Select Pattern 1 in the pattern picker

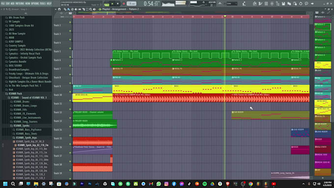click(x=323, y=19)
